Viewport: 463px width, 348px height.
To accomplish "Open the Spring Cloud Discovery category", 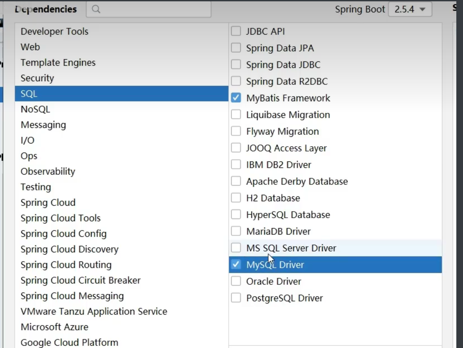I will [x=69, y=249].
